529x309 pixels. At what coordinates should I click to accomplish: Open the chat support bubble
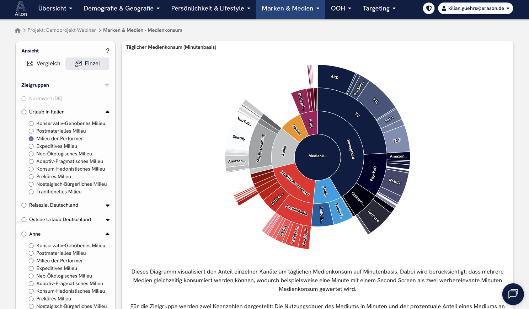[513, 294]
